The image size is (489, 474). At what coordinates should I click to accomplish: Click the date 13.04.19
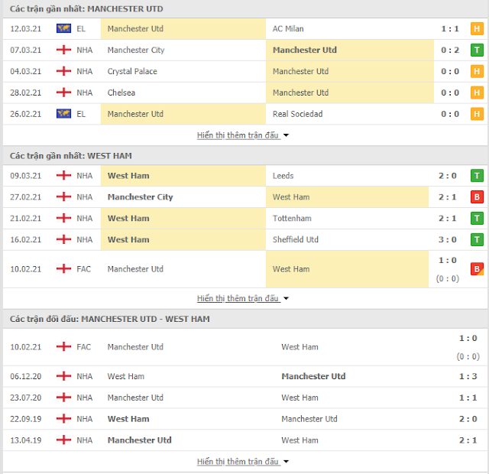tap(25, 440)
